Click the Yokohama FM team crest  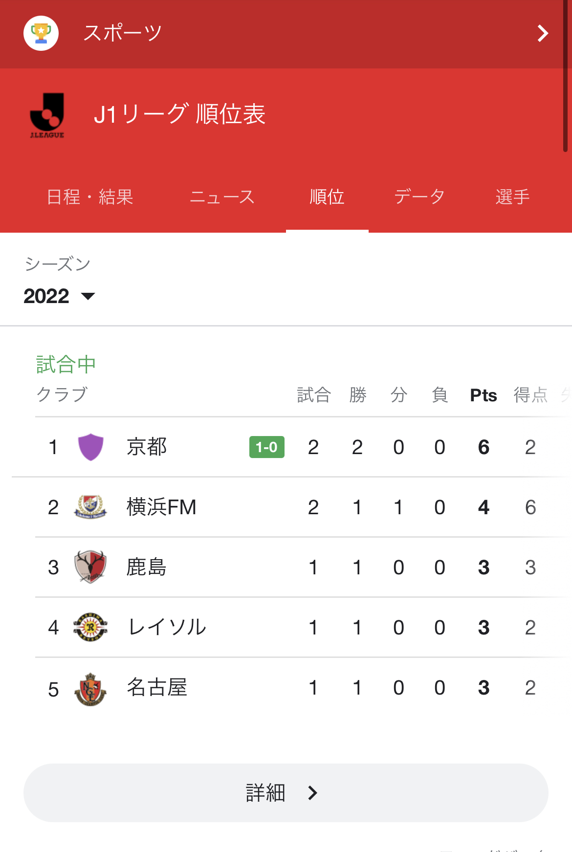[x=90, y=507]
